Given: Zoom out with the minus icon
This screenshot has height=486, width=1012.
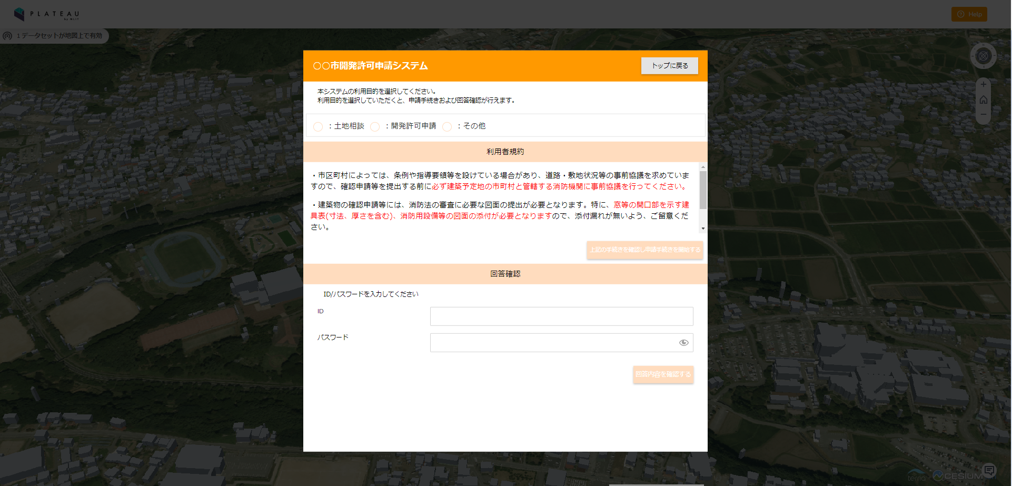Looking at the screenshot, I should [x=983, y=114].
